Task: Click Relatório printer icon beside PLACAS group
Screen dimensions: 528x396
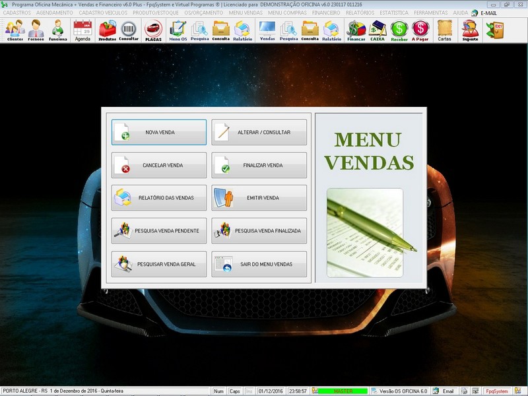Action: [242, 30]
